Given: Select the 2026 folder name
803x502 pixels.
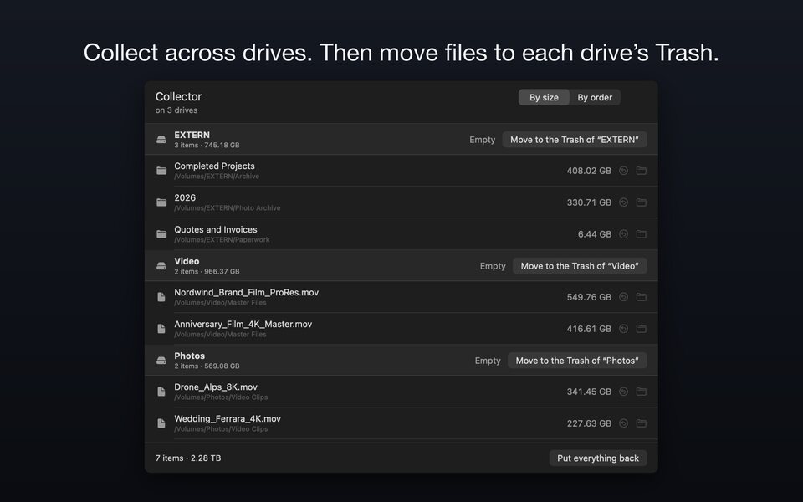Looking at the screenshot, I should click(x=185, y=197).
